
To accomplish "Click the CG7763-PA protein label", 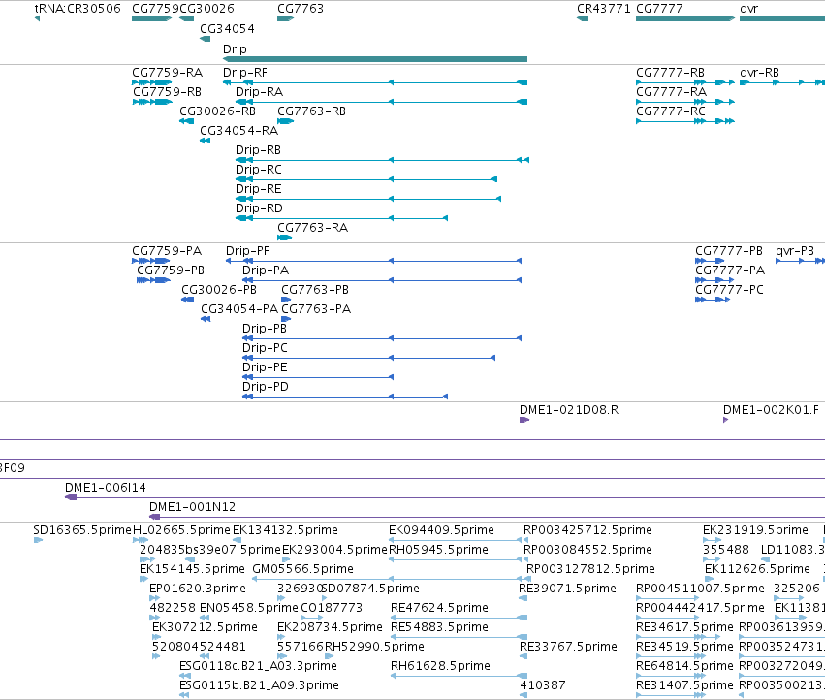I will pyautogui.click(x=316, y=309).
